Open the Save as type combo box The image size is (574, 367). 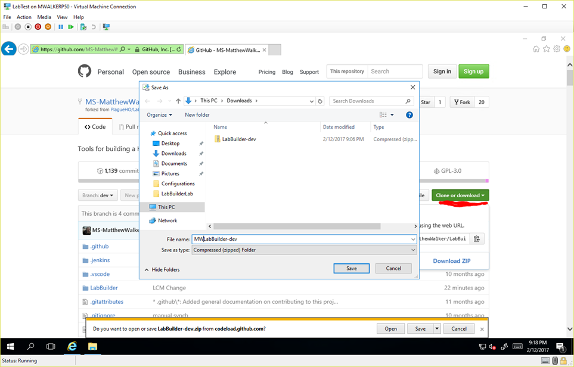tap(304, 250)
